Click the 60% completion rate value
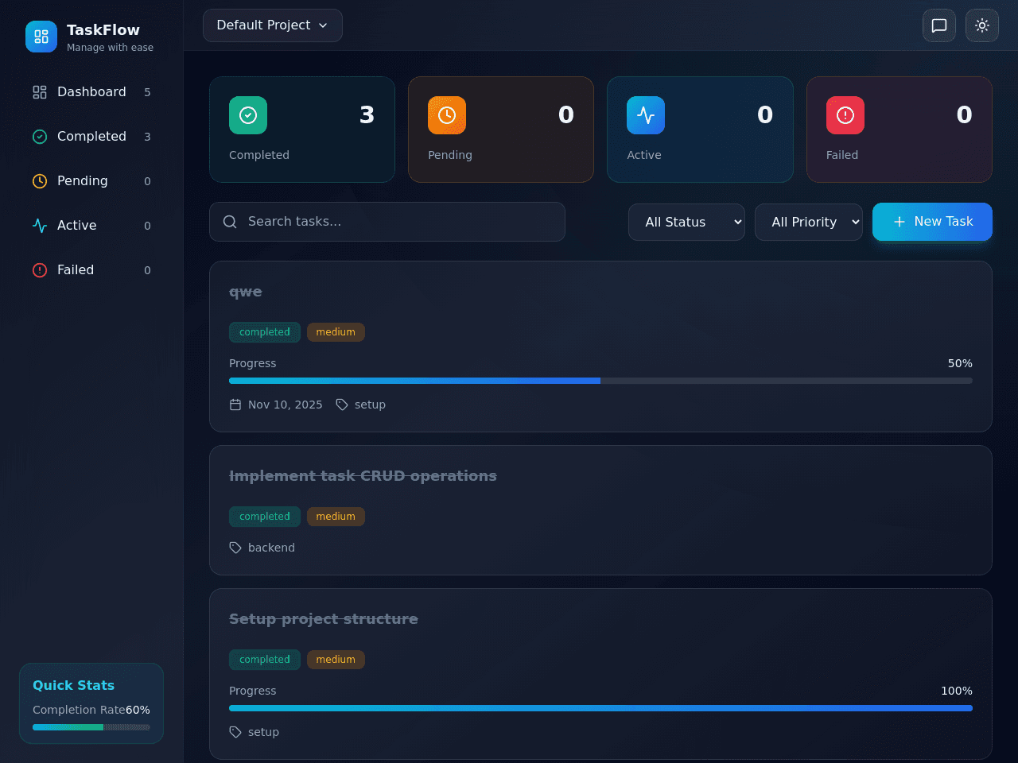1018x763 pixels. point(138,710)
